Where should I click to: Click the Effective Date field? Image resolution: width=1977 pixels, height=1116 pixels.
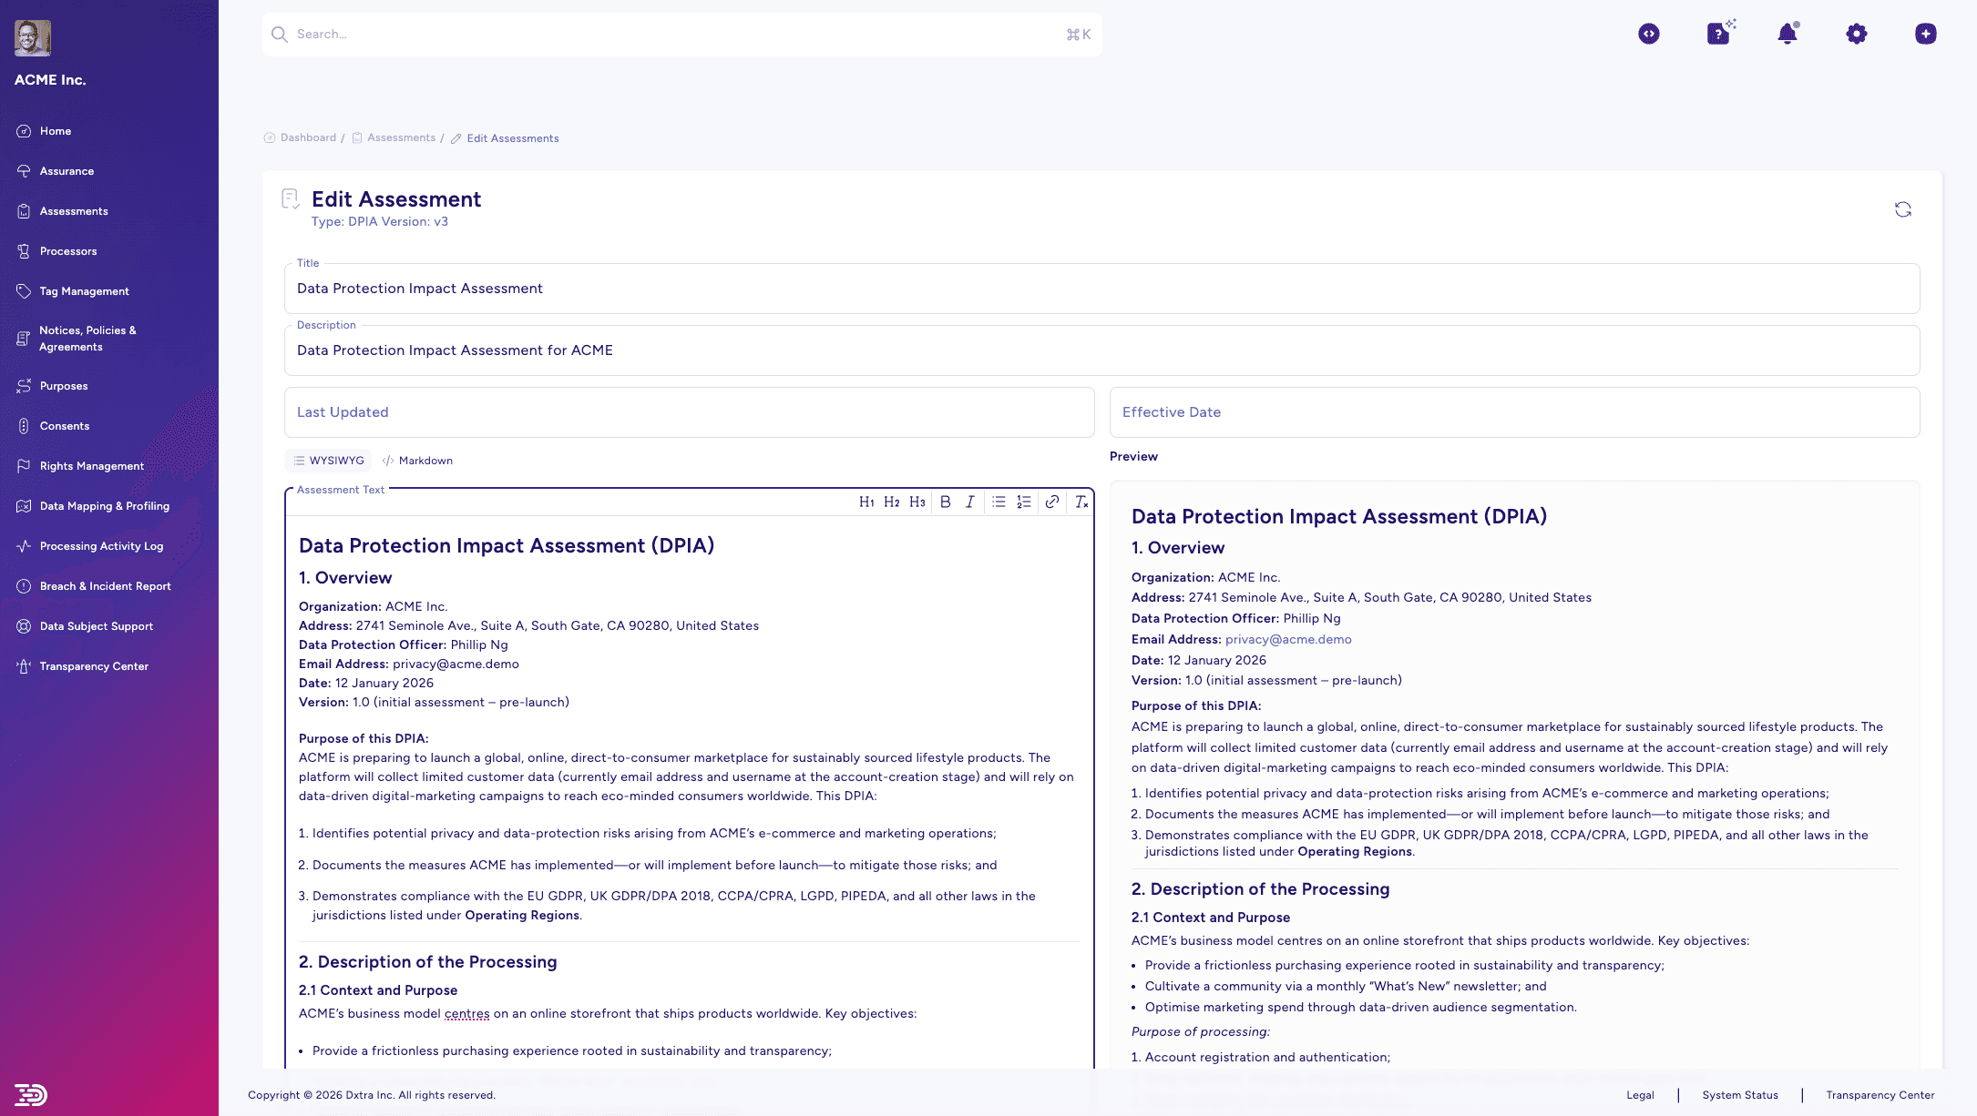pyautogui.click(x=1513, y=412)
